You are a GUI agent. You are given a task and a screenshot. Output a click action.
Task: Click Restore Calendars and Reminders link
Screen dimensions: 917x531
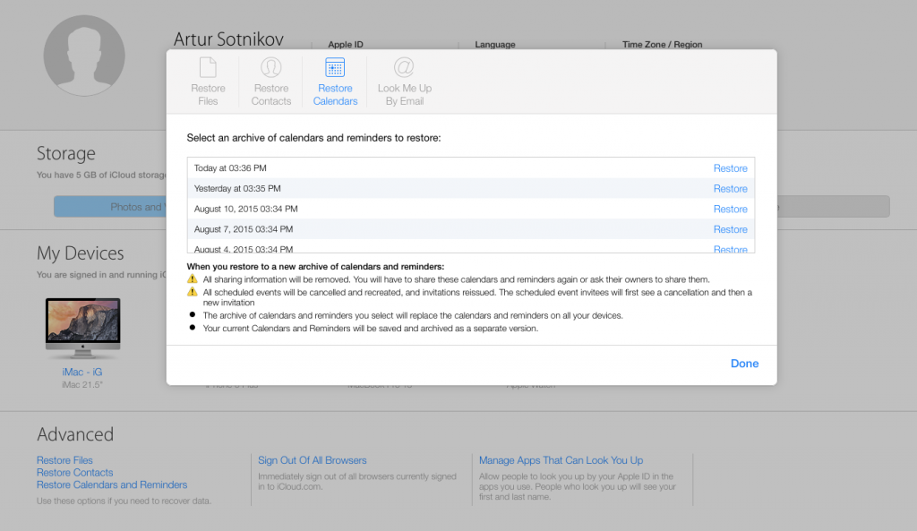[112, 484]
